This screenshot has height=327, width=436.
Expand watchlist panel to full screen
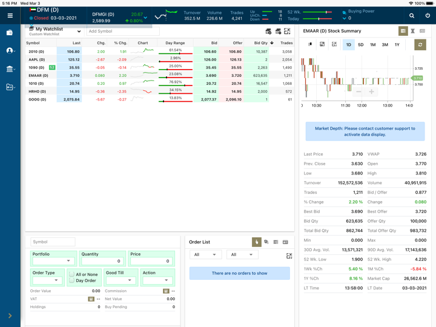(x=287, y=31)
